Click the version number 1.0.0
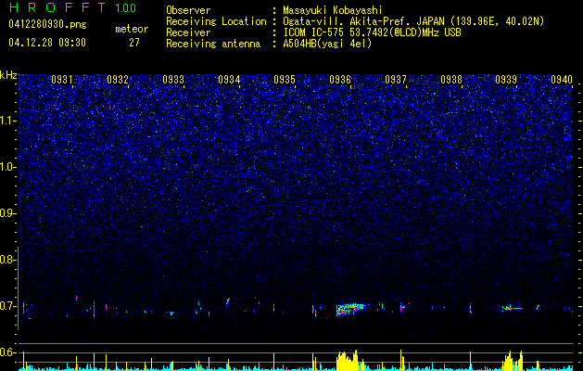Viewport: 583px width, 371px height. [126, 7]
